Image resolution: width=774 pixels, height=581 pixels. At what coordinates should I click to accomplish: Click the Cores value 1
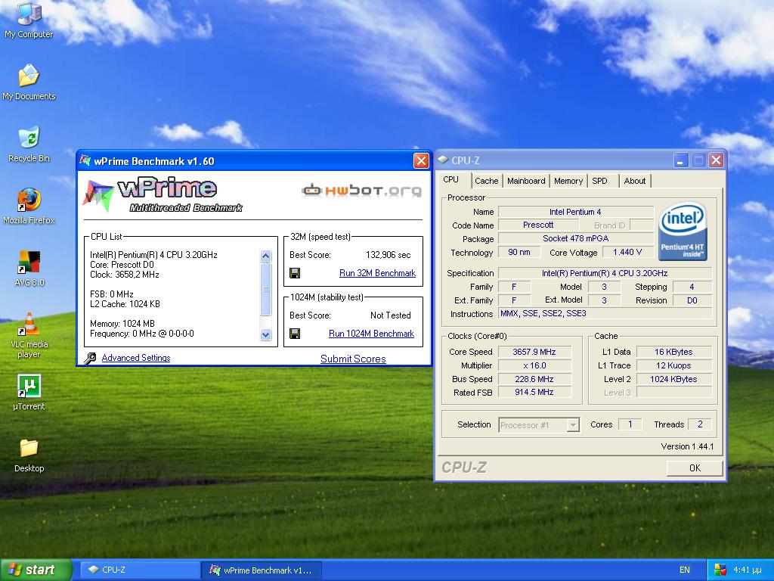tap(630, 424)
